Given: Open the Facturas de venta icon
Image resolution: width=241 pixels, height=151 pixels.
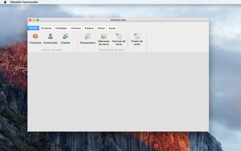Looking at the screenshot, I should coord(119,36).
